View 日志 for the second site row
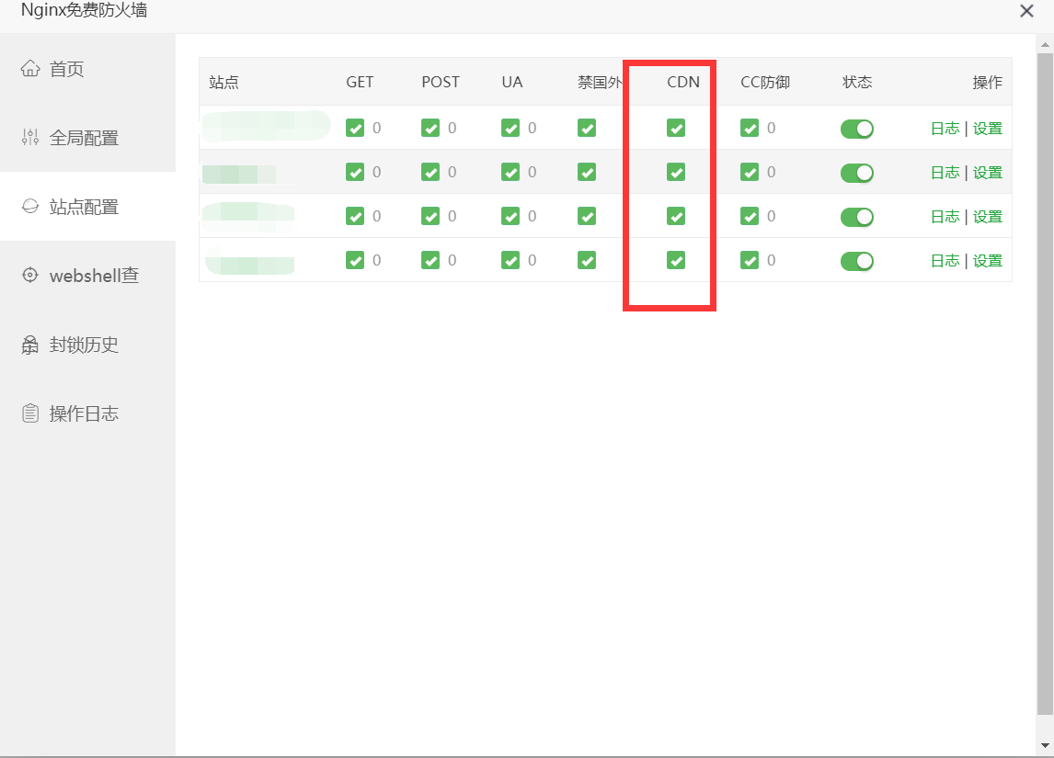The height and width of the screenshot is (758, 1054). tap(945, 173)
